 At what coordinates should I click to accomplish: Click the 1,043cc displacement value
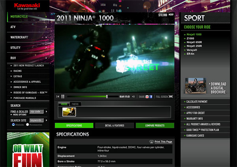click(102, 156)
